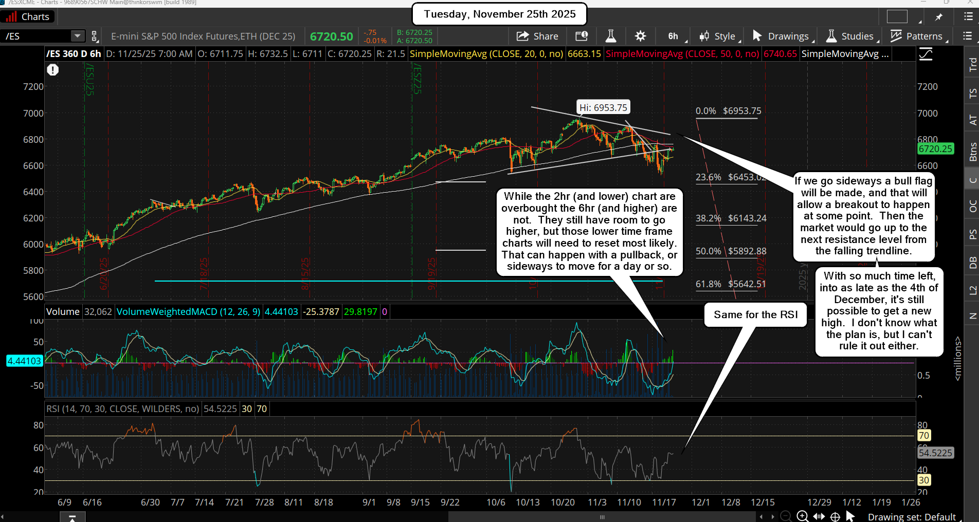Click the chart alert exclamation icon
979x522 pixels.
(52, 70)
